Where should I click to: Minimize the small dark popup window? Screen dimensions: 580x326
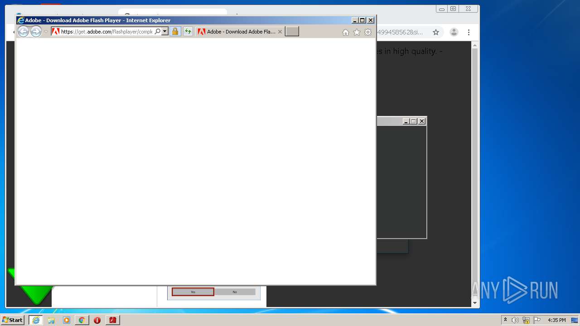click(406, 121)
